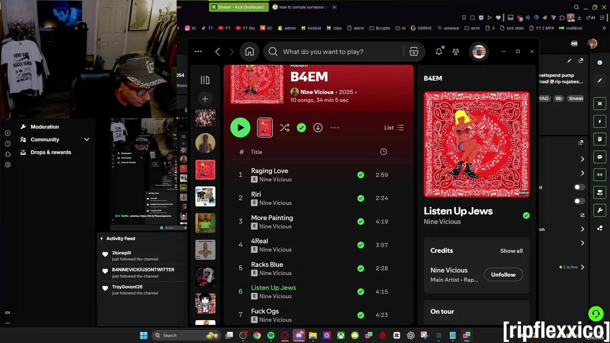
Task: Select the Raging Love track
Action: tap(269, 171)
